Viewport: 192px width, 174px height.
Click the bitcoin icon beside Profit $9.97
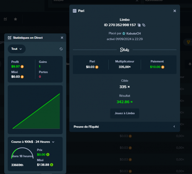click(22, 67)
